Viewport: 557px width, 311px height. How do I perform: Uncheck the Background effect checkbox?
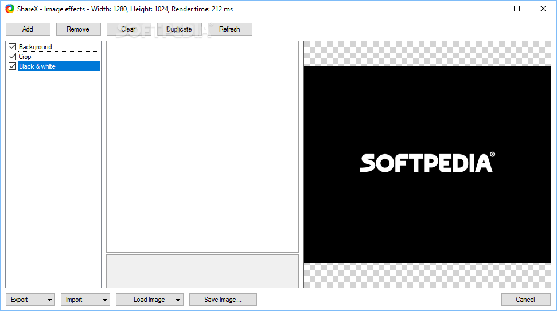coord(13,47)
